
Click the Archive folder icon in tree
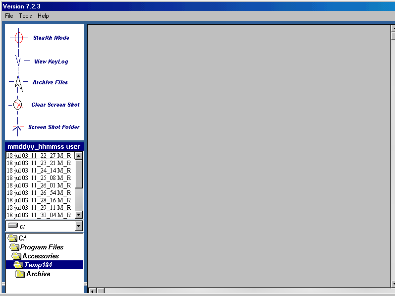[20, 274]
